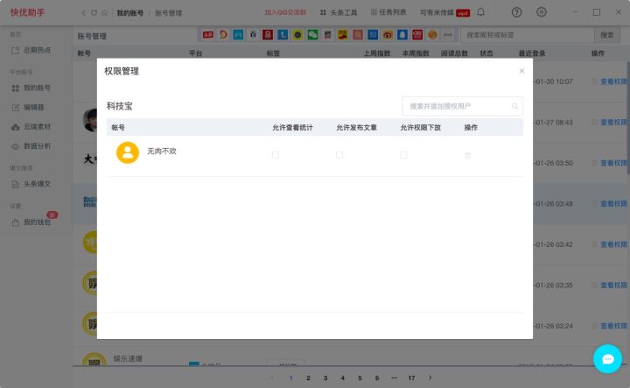Click the next page arrow
This screenshot has width=630, height=388.
[x=430, y=377]
